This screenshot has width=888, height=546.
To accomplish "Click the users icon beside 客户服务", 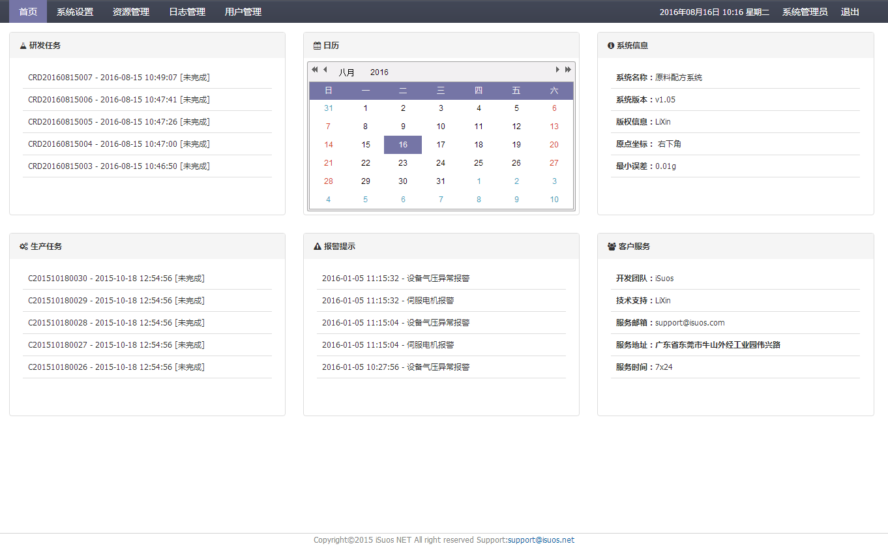I will click(x=612, y=247).
